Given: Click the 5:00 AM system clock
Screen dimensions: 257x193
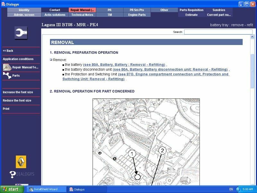Looking at the screenshot, I should coord(248,189).
